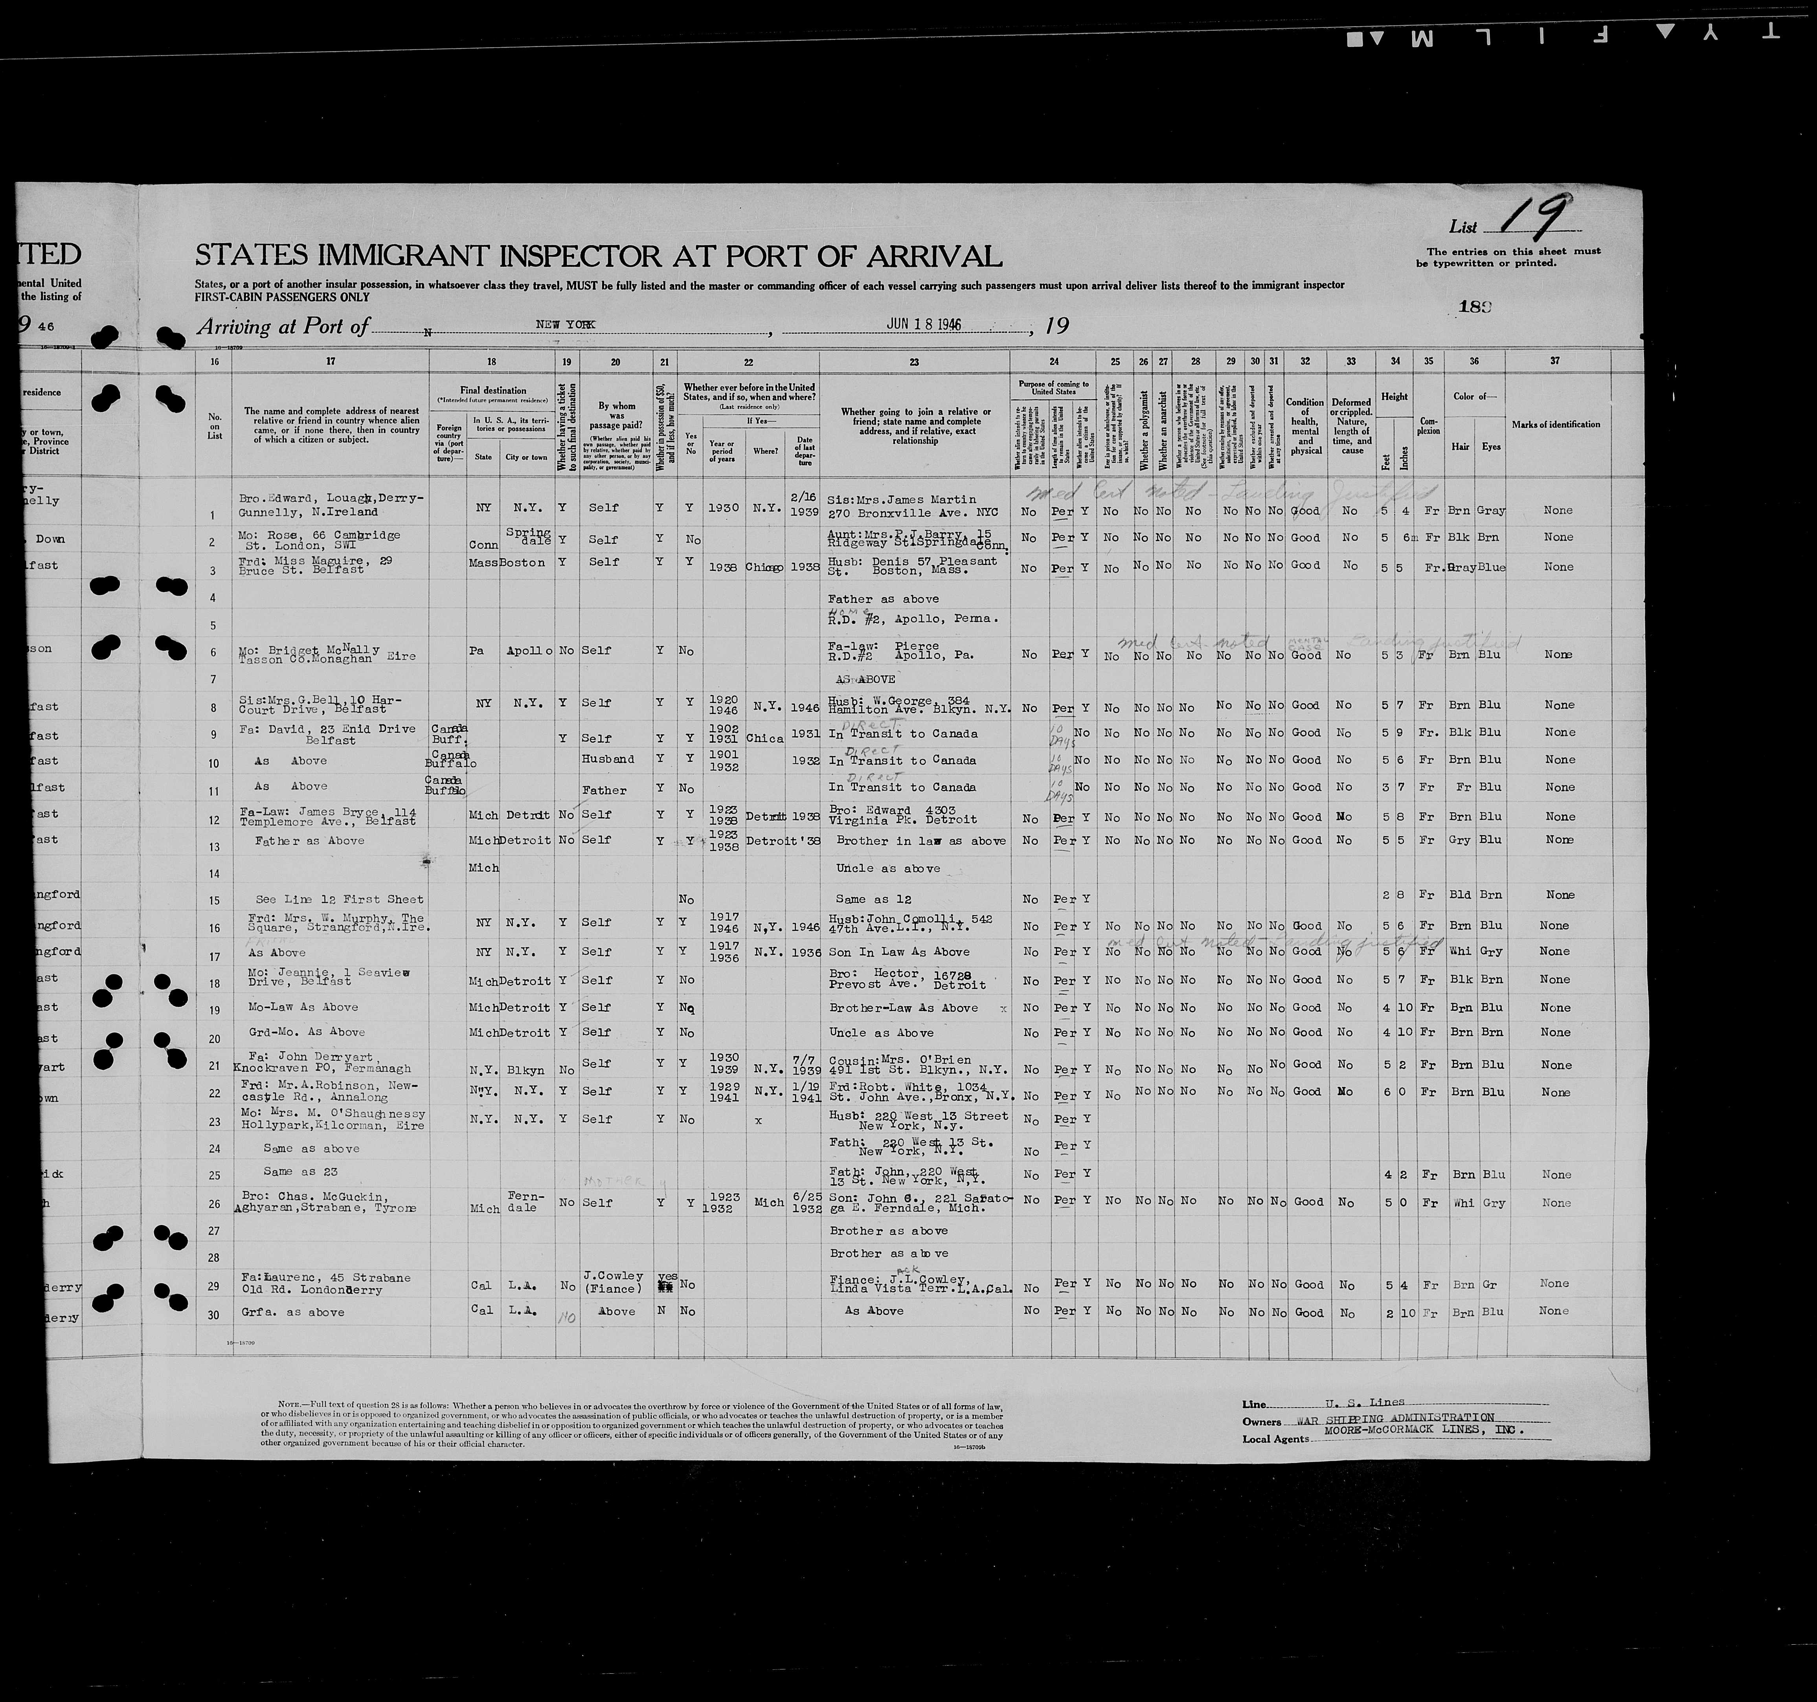Click the entry 'Bro: Chas. McGuckin,'

[314, 1197]
